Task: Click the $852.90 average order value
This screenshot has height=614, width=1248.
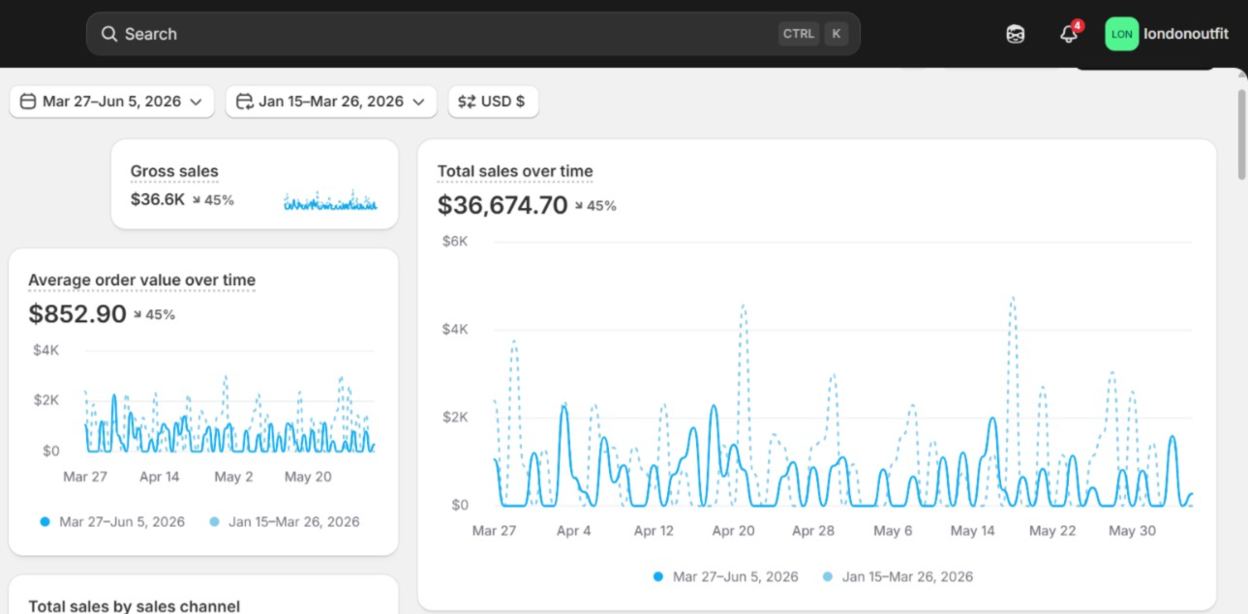Action: (77, 314)
